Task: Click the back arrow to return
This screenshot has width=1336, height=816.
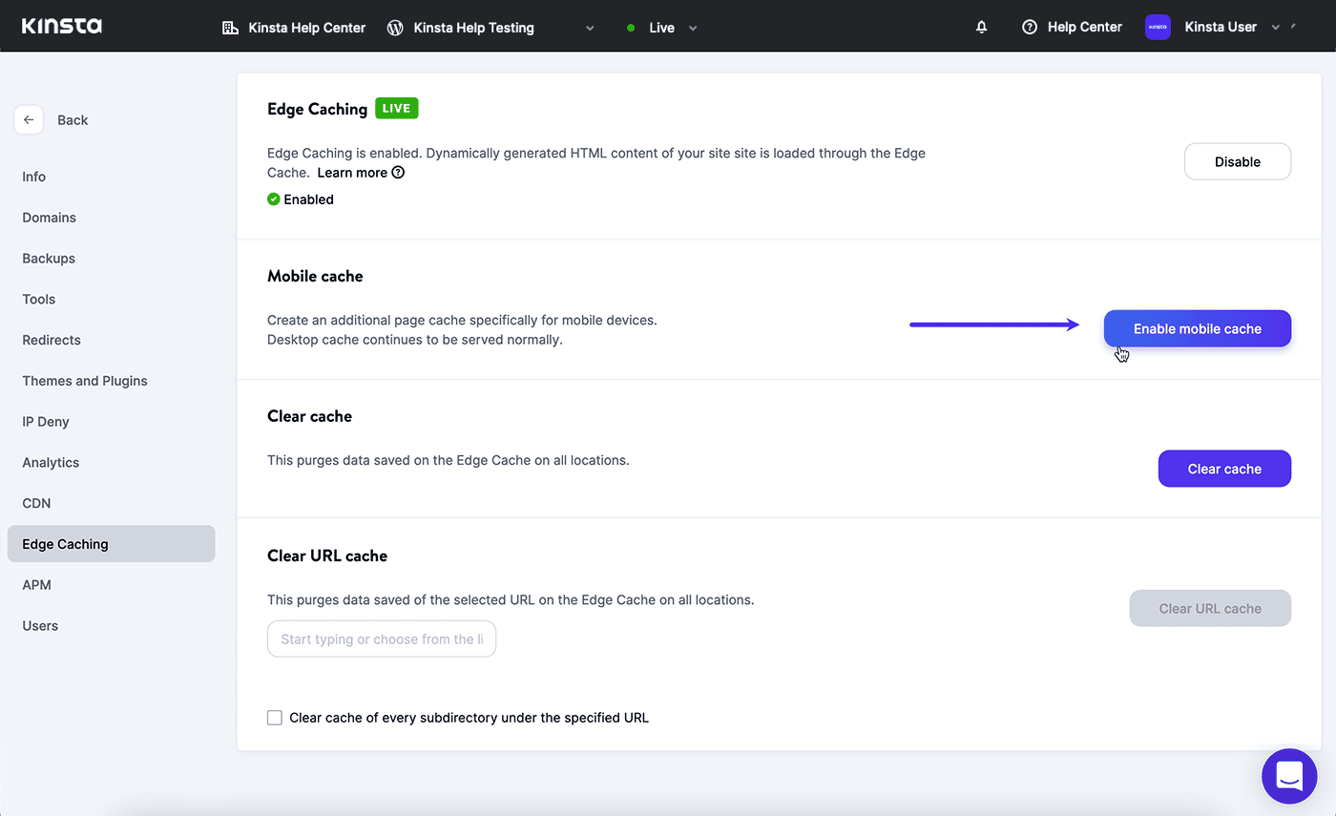Action: 29,119
